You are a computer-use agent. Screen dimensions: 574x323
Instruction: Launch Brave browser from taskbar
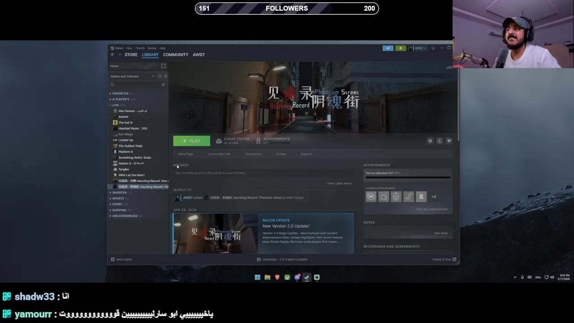[x=277, y=277]
